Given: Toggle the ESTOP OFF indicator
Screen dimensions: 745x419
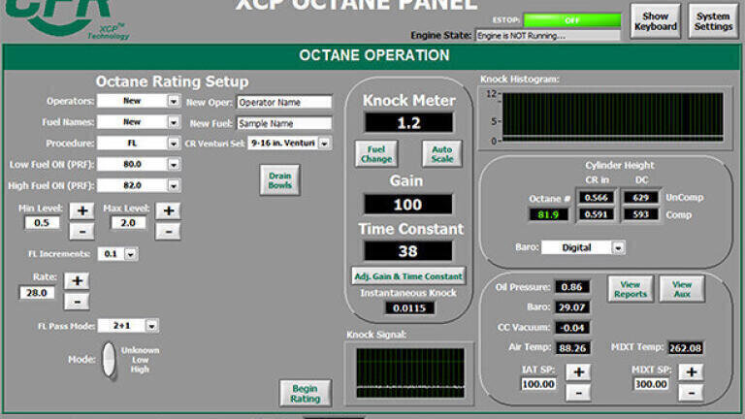Looking at the screenshot, I should point(572,20).
